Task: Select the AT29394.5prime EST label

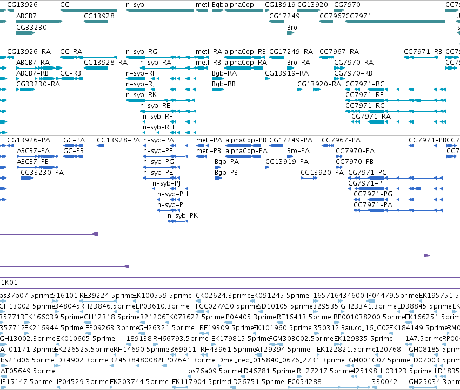Action: (283, 350)
